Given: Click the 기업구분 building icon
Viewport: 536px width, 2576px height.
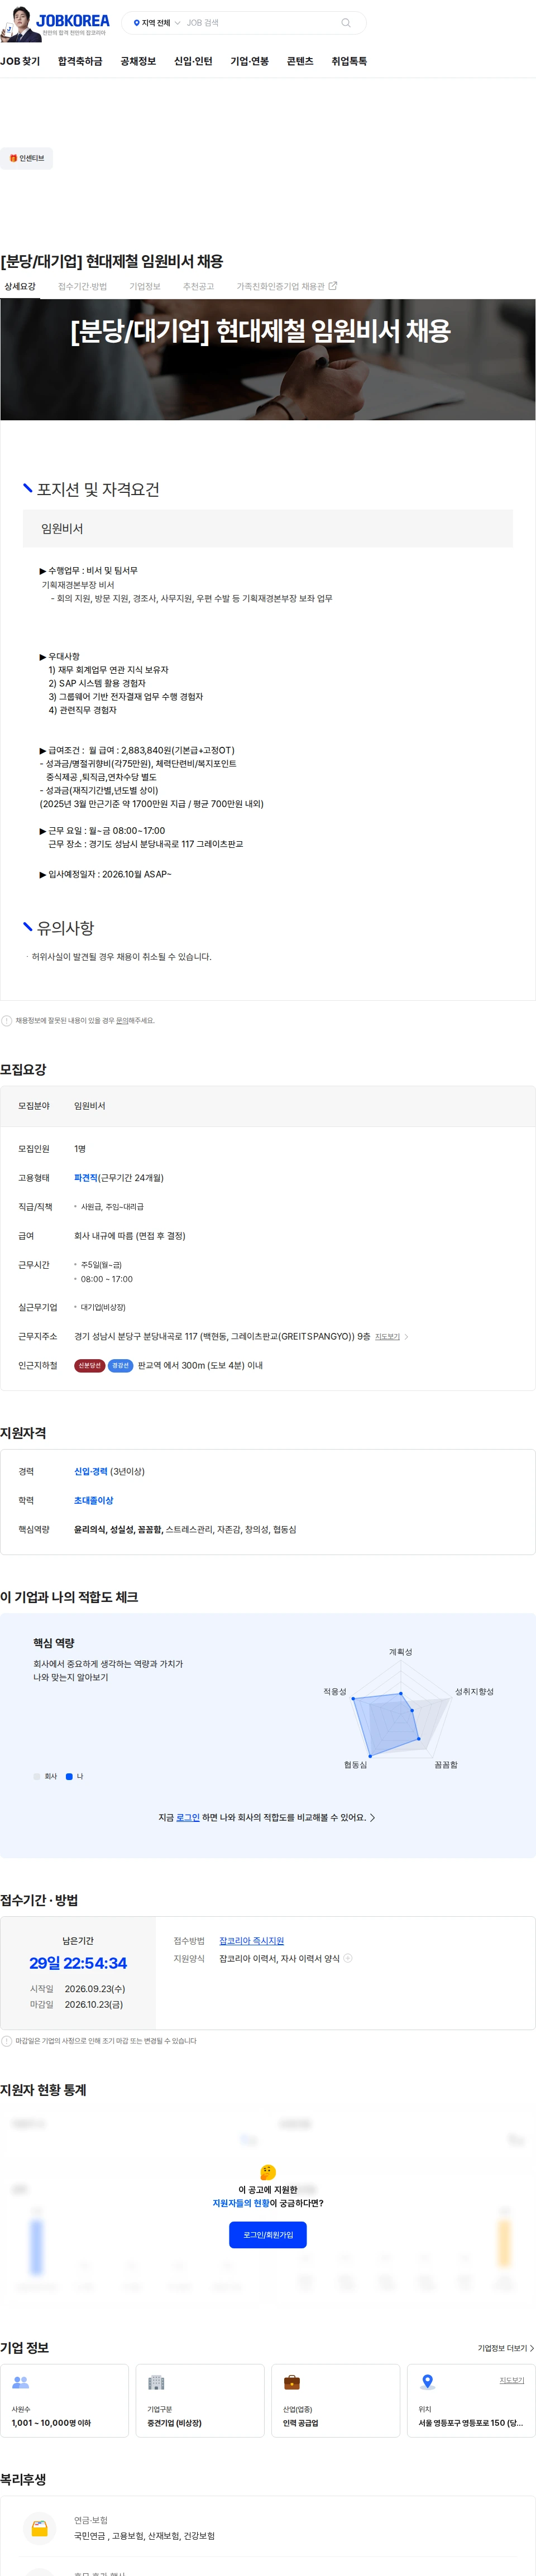Looking at the screenshot, I should pos(156,2383).
